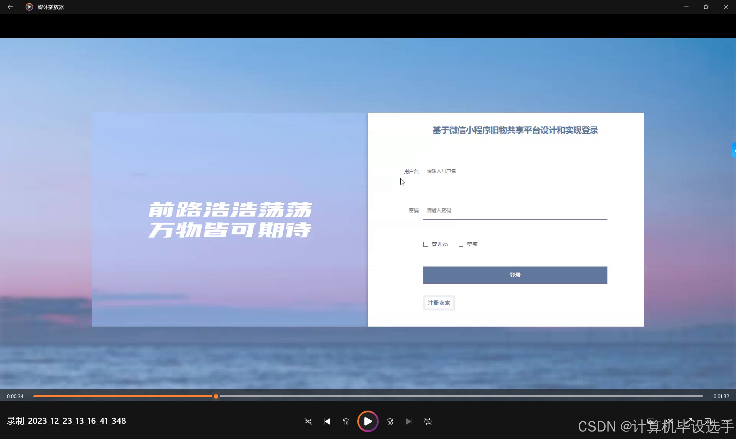736x439 pixels.
Task: Open more options ellipsis menu
Action: [726, 421]
